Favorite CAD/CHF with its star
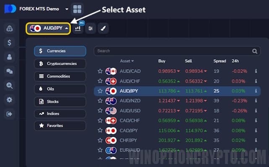Screen dimensions: 269x167 pyautogui.click(x=100, y=120)
